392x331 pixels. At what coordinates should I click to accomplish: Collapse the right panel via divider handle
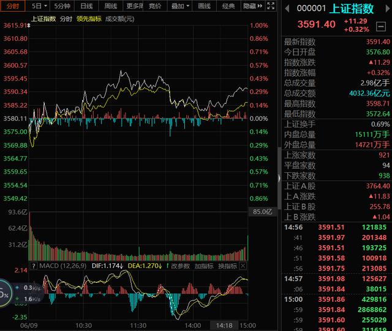coord(279,177)
